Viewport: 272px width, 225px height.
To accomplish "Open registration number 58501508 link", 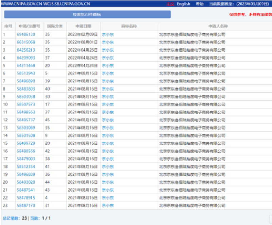I will click(26, 135).
